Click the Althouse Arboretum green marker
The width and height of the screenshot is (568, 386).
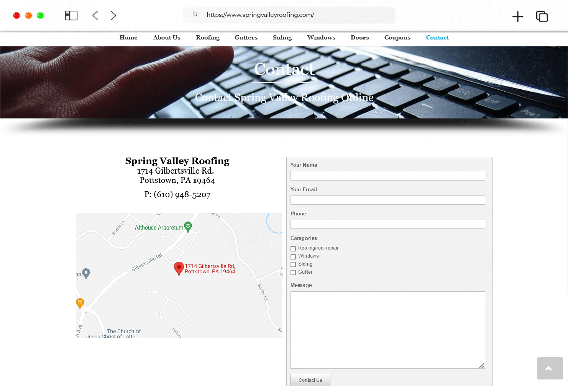(x=188, y=227)
